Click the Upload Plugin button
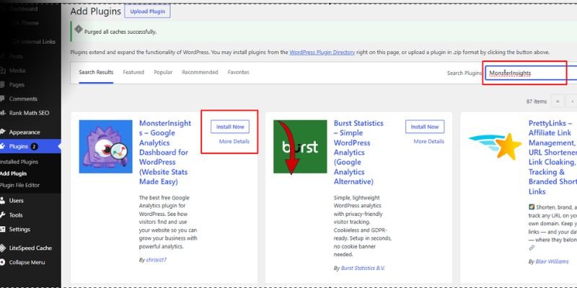577x288 pixels. click(147, 12)
